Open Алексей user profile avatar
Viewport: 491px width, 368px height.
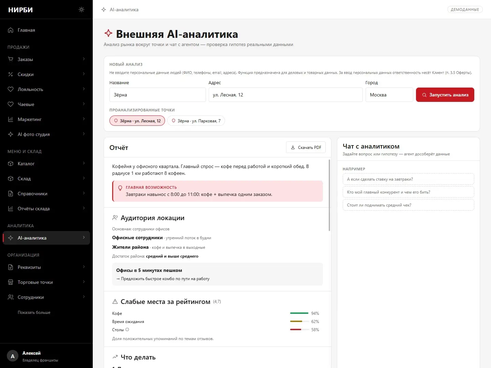tap(13, 356)
